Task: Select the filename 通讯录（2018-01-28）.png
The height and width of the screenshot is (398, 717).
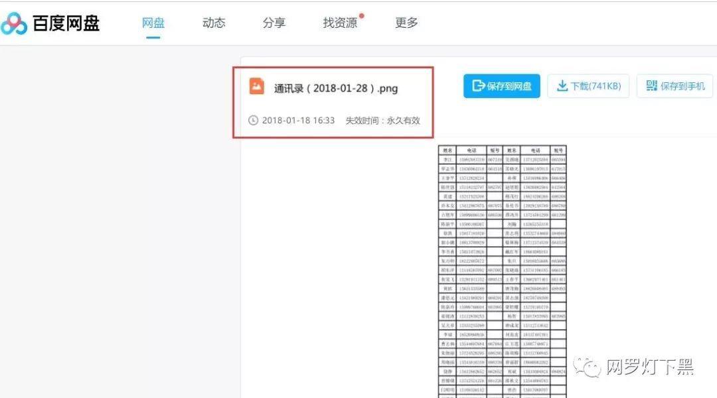Action: 335,87
